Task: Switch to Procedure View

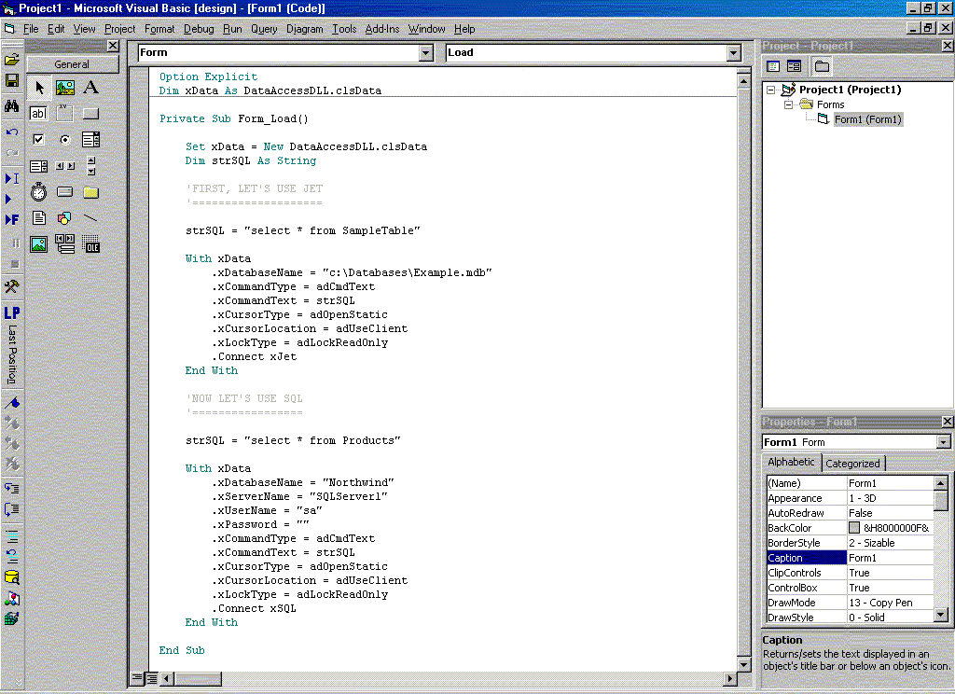Action: [138, 677]
